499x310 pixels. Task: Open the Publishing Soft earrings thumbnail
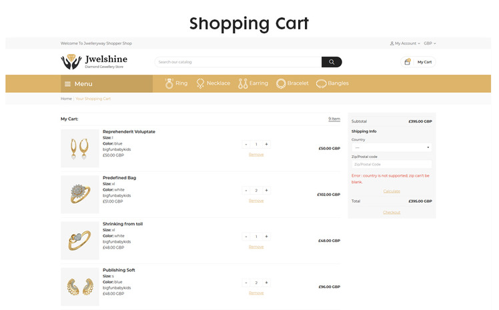pyautogui.click(x=80, y=287)
